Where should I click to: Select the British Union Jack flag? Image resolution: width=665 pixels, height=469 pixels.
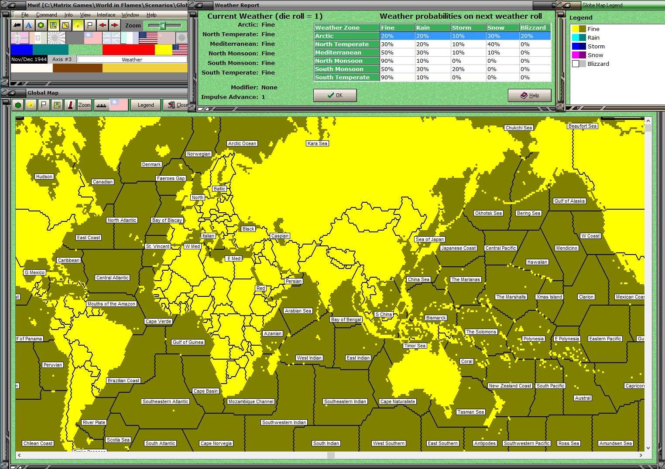[x=111, y=38]
